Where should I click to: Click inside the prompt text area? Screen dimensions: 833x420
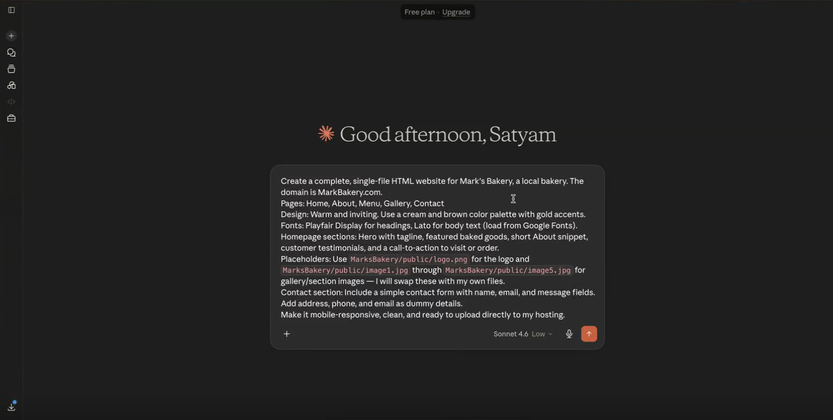(x=438, y=248)
